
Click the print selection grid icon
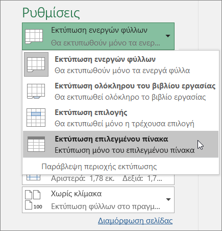pyautogui.click(x=36, y=118)
